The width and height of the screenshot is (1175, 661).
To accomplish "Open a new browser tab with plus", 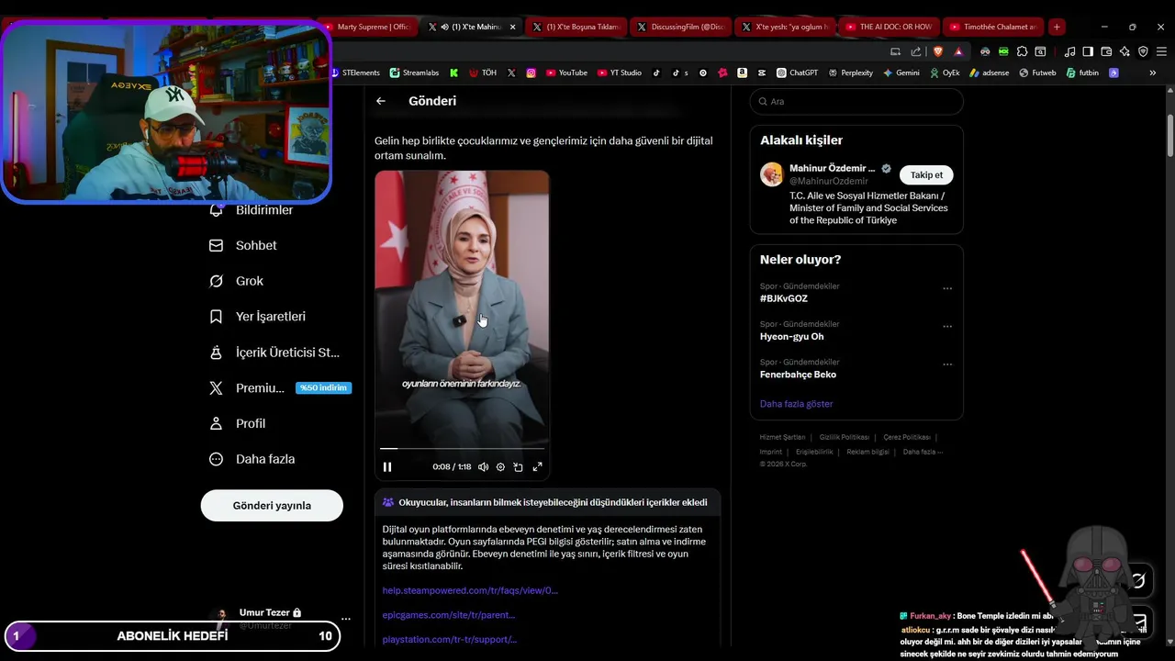I will pyautogui.click(x=1057, y=27).
